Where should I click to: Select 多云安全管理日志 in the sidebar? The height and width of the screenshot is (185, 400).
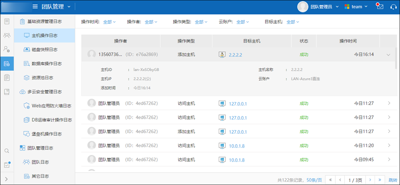pyautogui.click(x=45, y=92)
